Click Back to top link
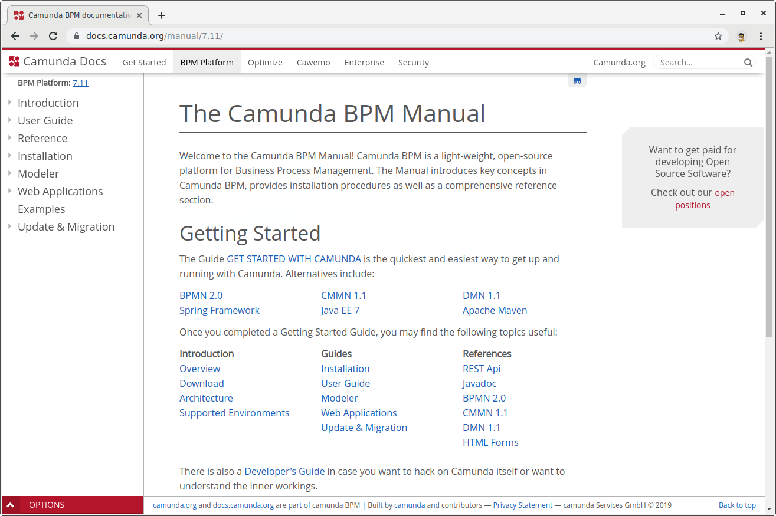Viewport: 776px width, 516px height. coord(737,505)
